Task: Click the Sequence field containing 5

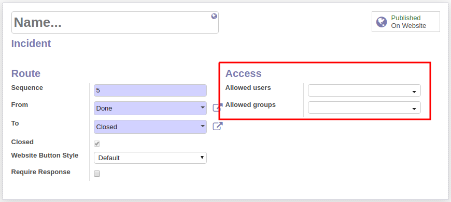Action: click(x=150, y=90)
